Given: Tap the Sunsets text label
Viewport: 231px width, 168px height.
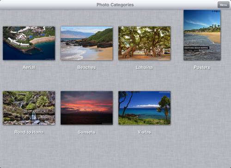Looking at the screenshot, I should click(86, 132).
